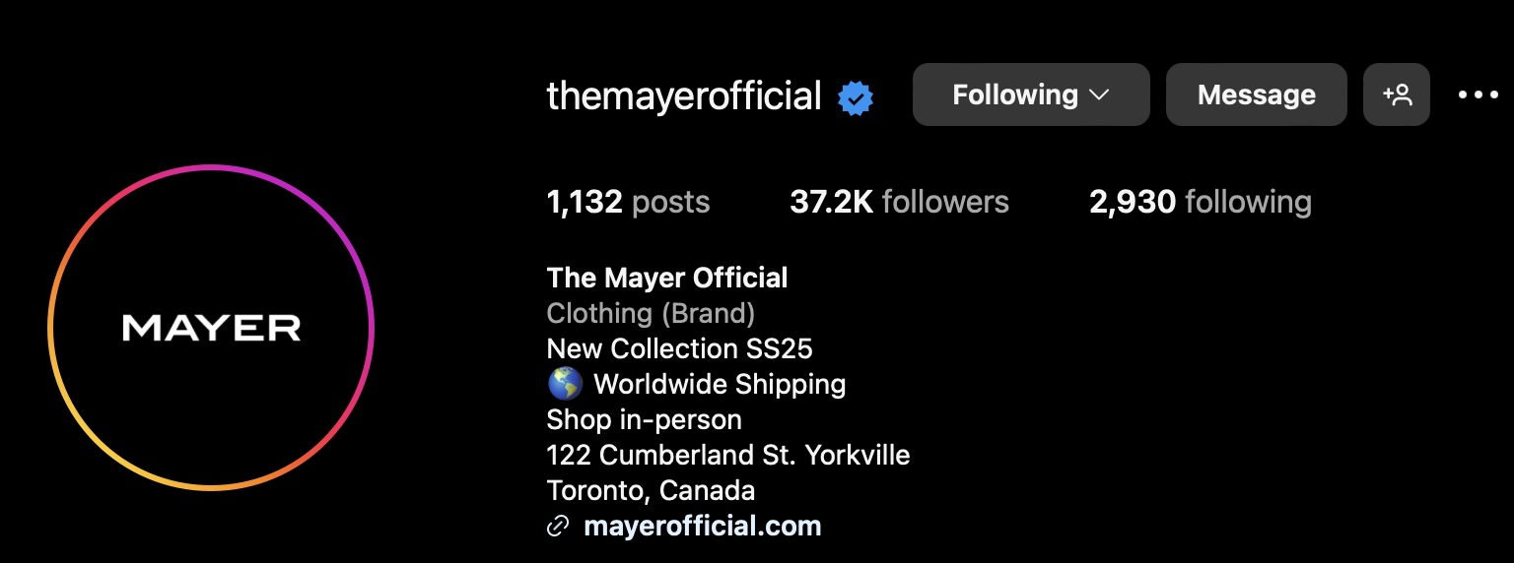Image resolution: width=1514 pixels, height=563 pixels.
Task: Send a message with Message button
Action: pos(1256,94)
